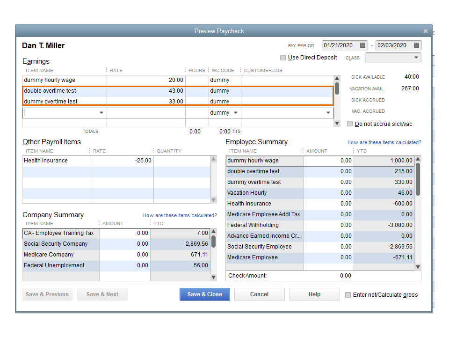The width and height of the screenshot is (449, 337).
Task: Click the 20.00 rate cell
Action: (146, 80)
